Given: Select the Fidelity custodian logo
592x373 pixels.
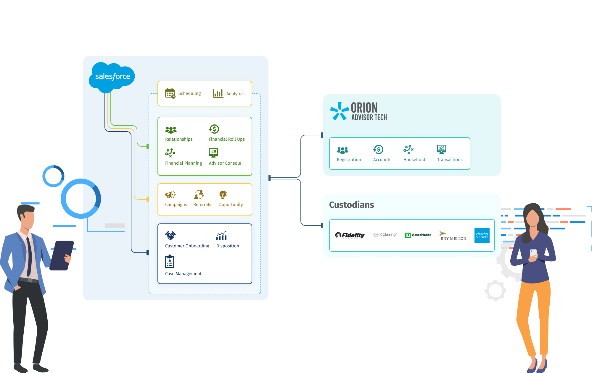Looking at the screenshot, I should pos(350,235).
